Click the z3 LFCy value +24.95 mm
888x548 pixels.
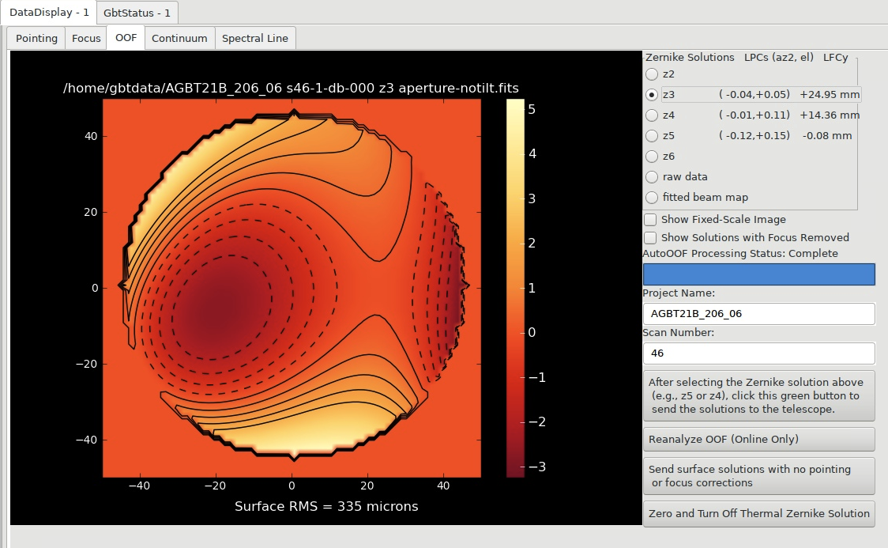pos(830,95)
